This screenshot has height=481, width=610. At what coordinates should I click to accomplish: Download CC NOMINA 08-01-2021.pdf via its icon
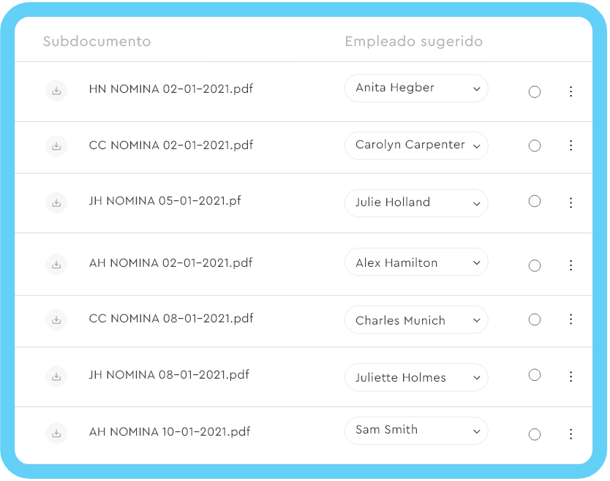coord(56,320)
